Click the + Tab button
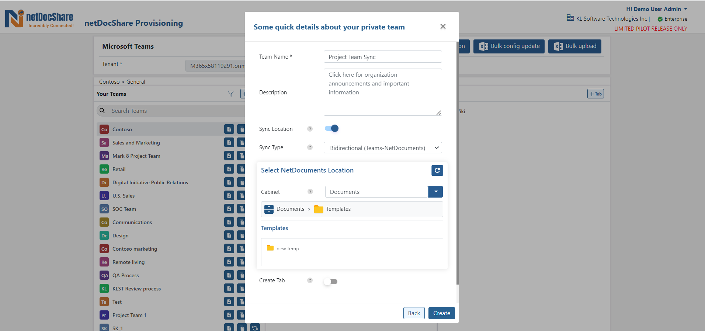This screenshot has width=705, height=331. 595,94
